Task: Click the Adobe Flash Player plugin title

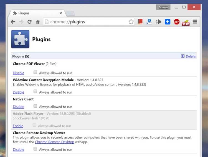Action: (28, 114)
